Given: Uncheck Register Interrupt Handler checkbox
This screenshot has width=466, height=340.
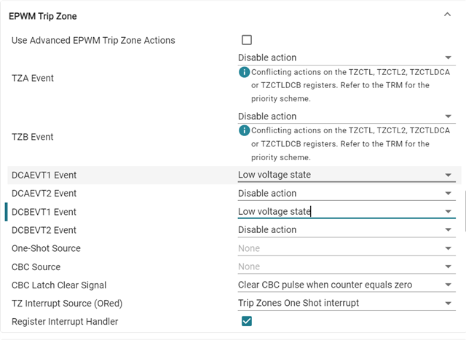Looking at the screenshot, I should (247, 321).
